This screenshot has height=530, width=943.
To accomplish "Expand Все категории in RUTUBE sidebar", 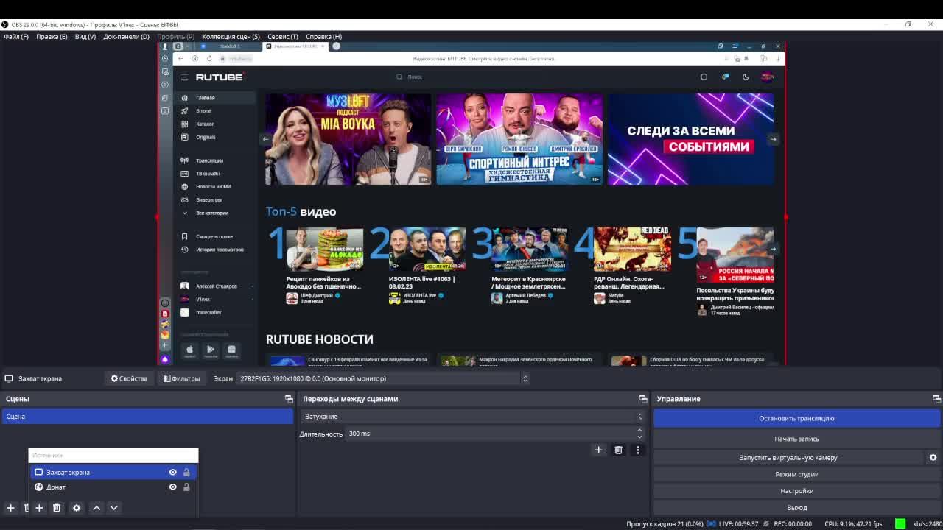I will tap(214, 213).
